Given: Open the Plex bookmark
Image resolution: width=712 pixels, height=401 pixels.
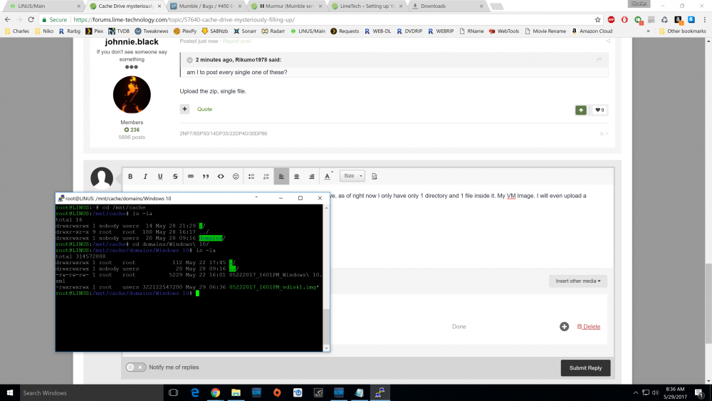Looking at the screenshot, I should [95, 31].
